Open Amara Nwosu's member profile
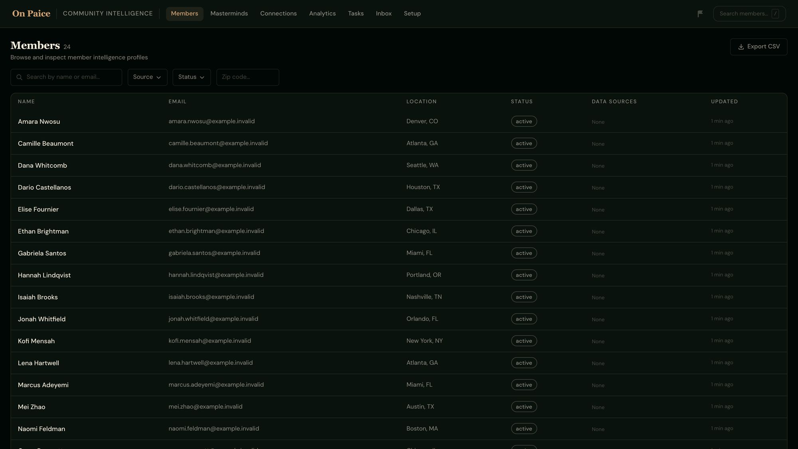798x449 pixels. 39,122
